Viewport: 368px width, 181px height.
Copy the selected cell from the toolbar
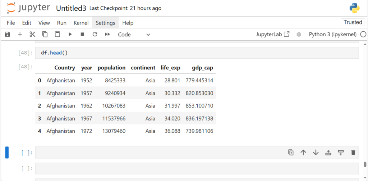(x=45, y=34)
